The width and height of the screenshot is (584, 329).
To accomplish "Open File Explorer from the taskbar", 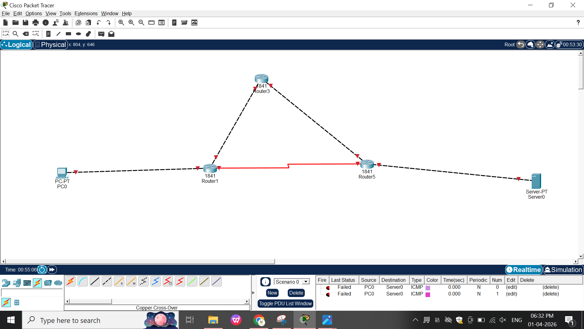I will 213,320.
